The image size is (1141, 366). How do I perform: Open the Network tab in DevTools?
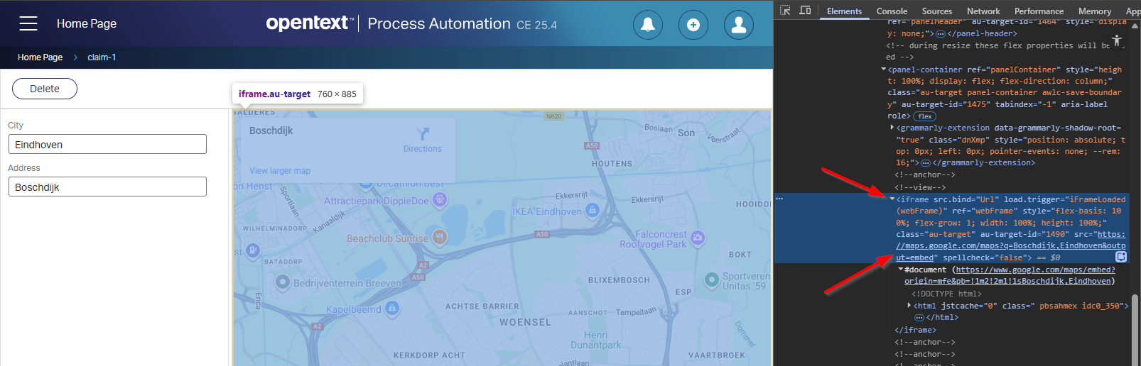pos(983,11)
